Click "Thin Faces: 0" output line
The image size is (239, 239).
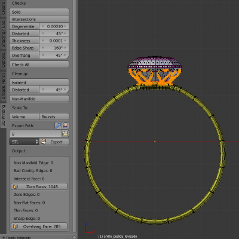point(26,210)
